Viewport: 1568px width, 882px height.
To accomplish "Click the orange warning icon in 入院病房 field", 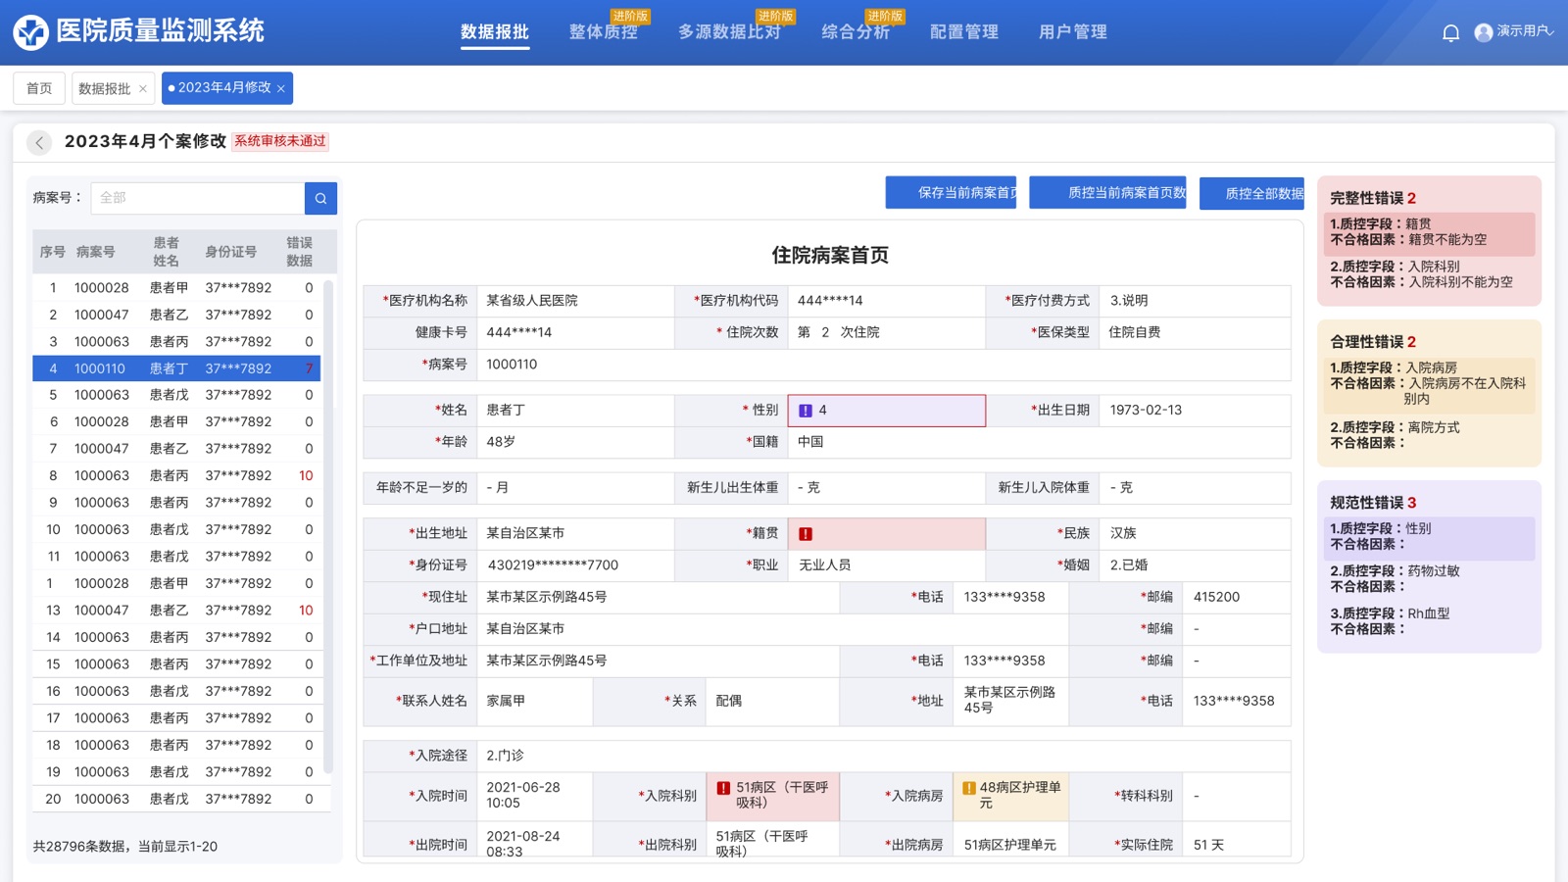I will tap(969, 788).
